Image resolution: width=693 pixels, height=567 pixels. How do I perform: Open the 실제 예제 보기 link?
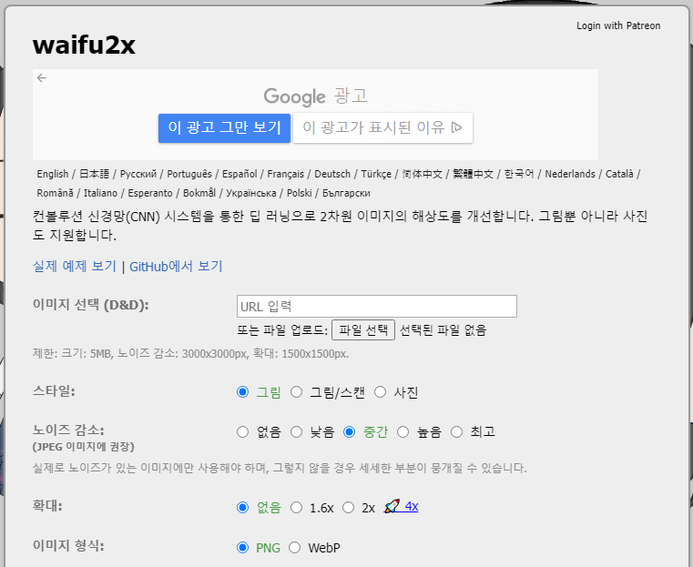click(75, 267)
